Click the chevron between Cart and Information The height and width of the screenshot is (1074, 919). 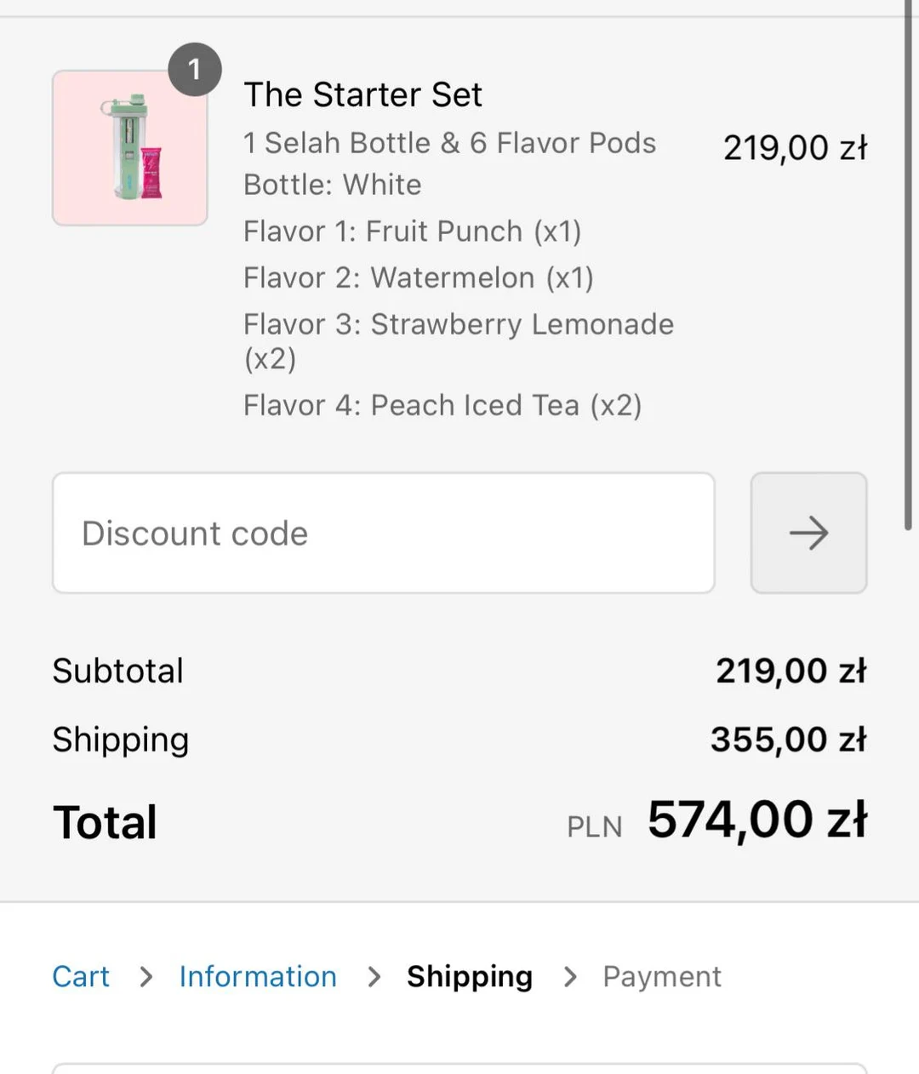point(145,978)
